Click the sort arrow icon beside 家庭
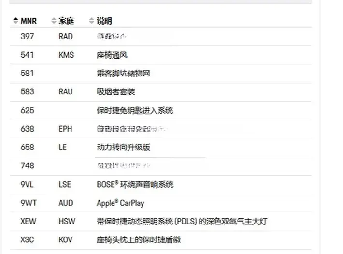Viewport: 343px width, 254px height. (x=54, y=21)
